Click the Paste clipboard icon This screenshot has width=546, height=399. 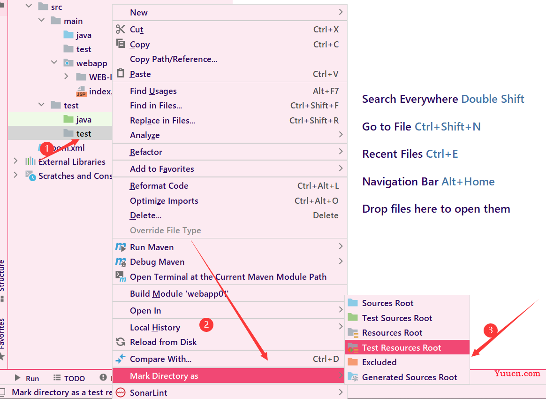click(121, 73)
